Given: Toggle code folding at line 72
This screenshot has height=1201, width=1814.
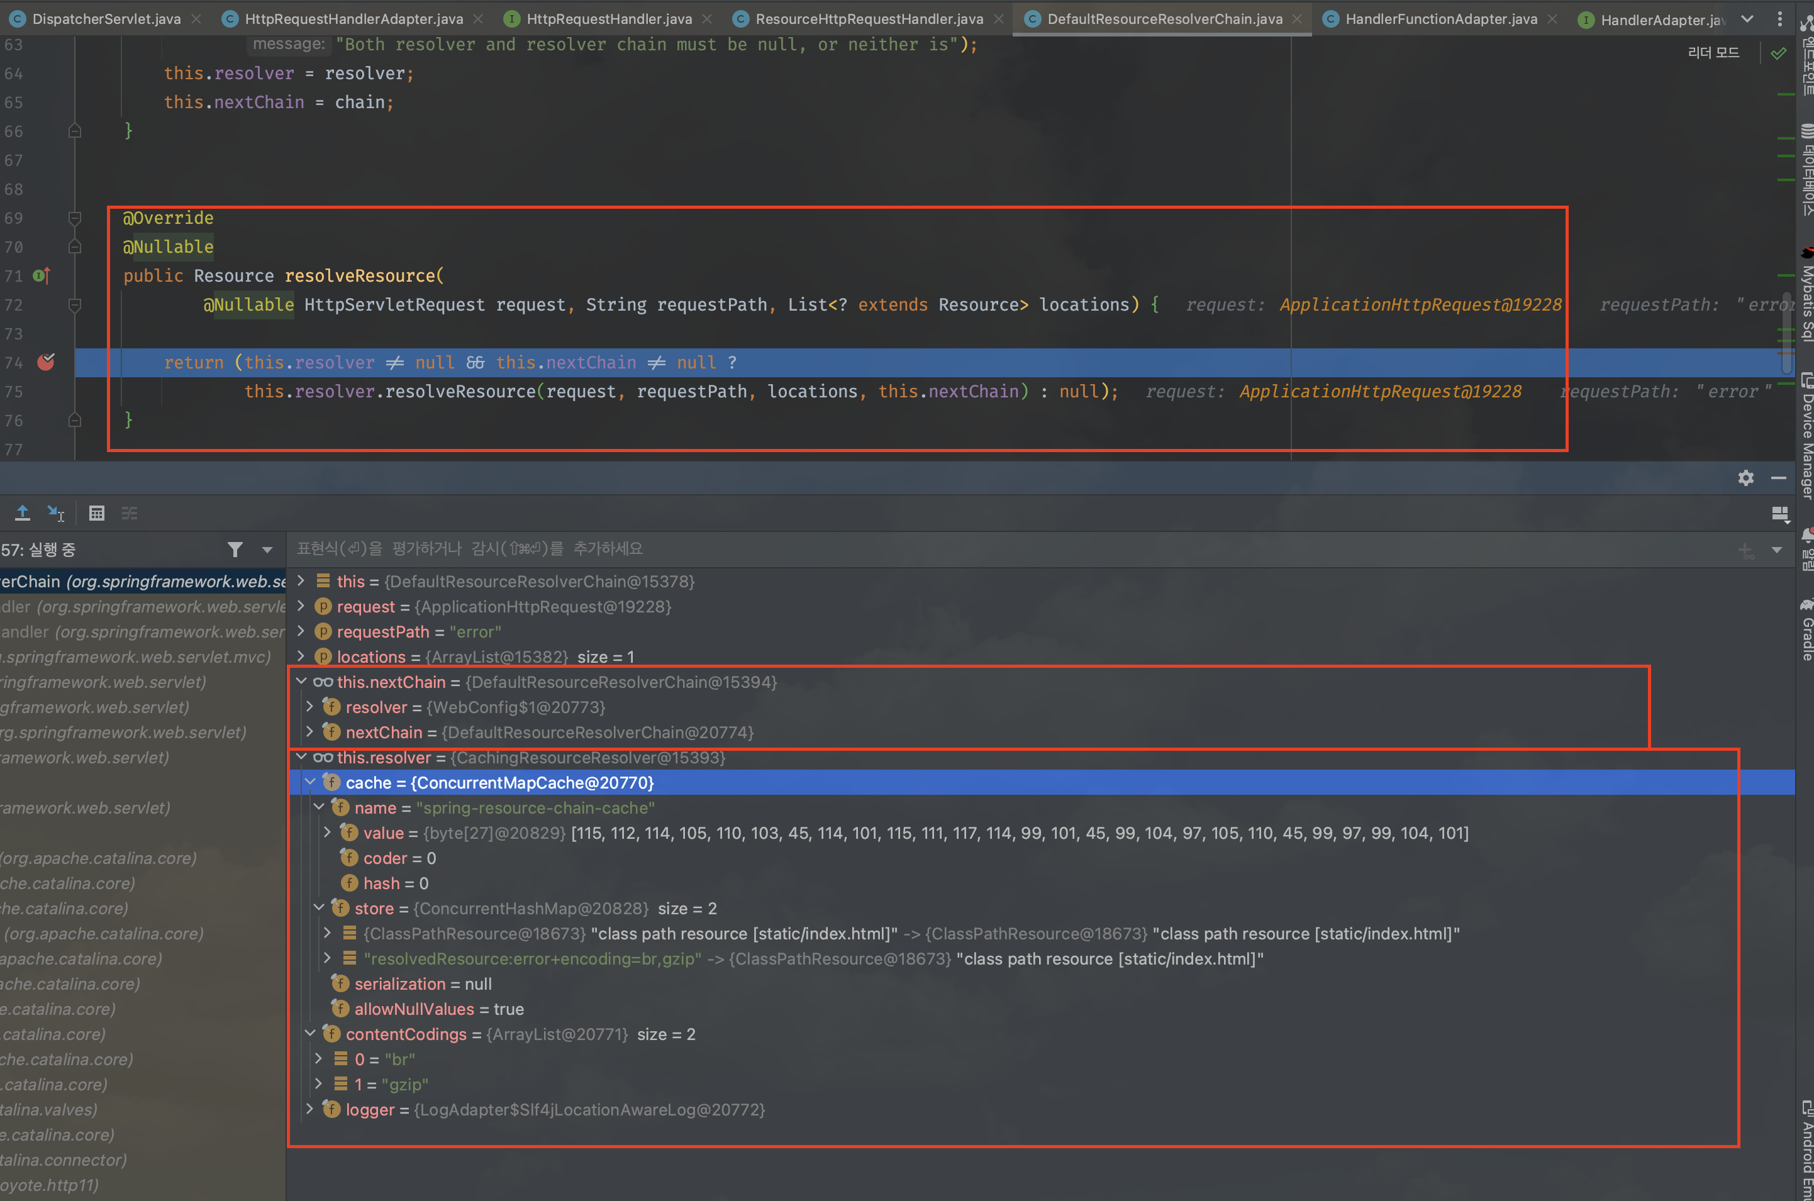Looking at the screenshot, I should pyautogui.click(x=74, y=305).
